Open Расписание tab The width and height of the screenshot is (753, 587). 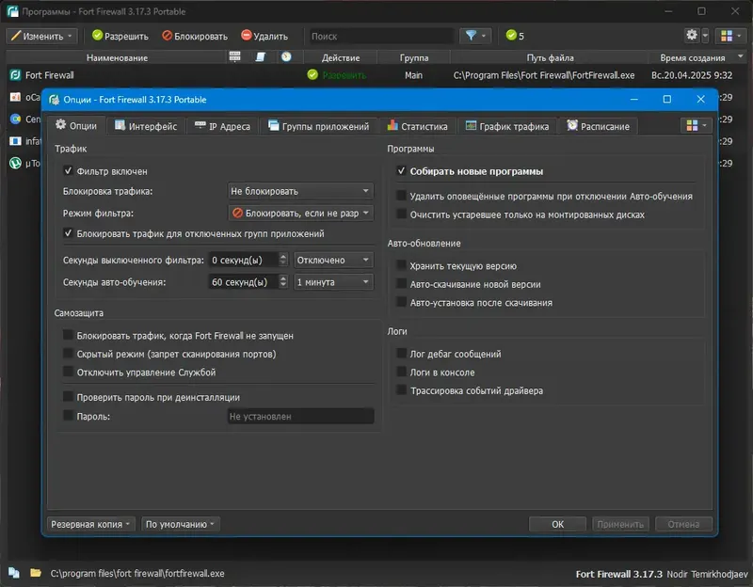tap(598, 126)
